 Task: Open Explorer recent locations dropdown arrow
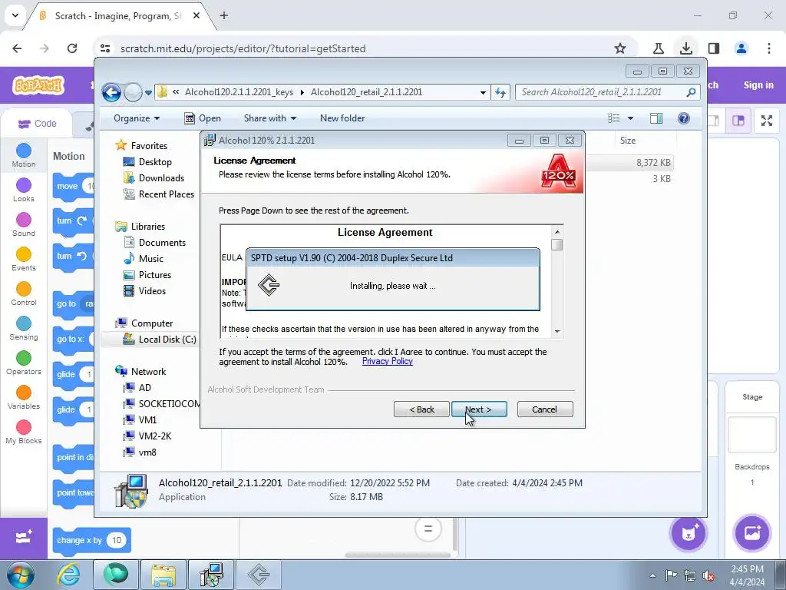pyautogui.click(x=148, y=93)
